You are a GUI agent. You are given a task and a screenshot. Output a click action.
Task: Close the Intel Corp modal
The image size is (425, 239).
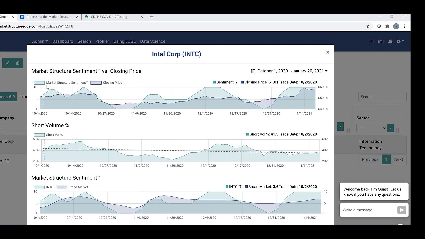pos(328,52)
